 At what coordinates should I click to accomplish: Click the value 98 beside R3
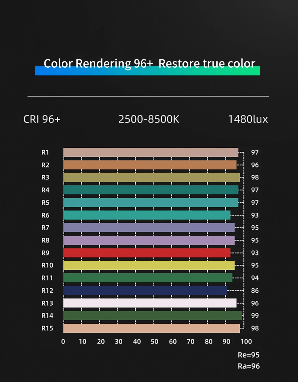(x=255, y=178)
